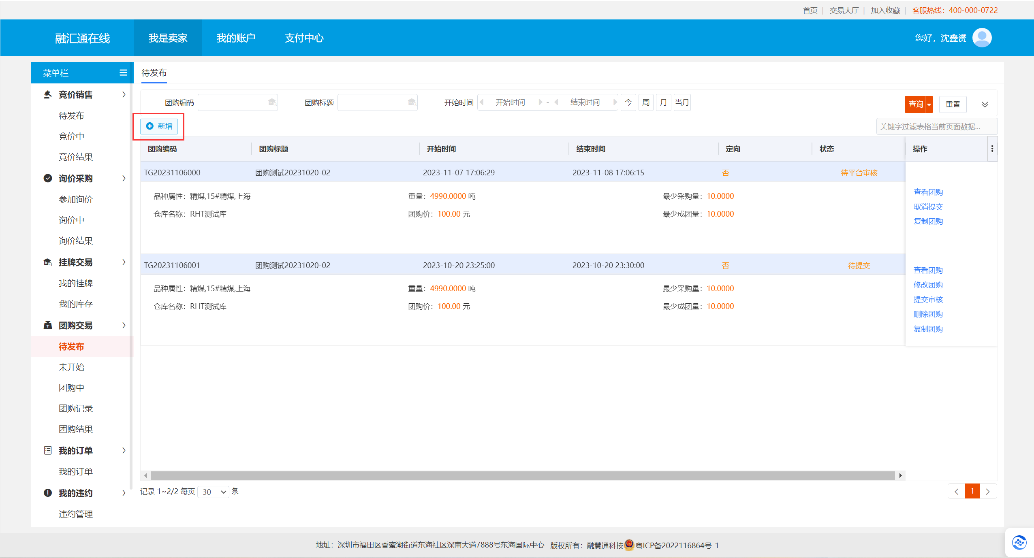The image size is (1034, 558).
Task: Click 删除团购 for TG20231106001
Action: [928, 314]
